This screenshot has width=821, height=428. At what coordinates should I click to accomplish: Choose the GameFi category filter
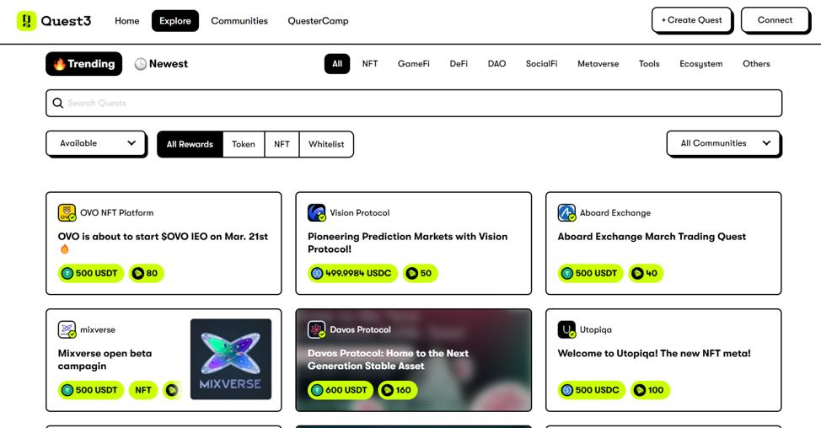pos(413,64)
